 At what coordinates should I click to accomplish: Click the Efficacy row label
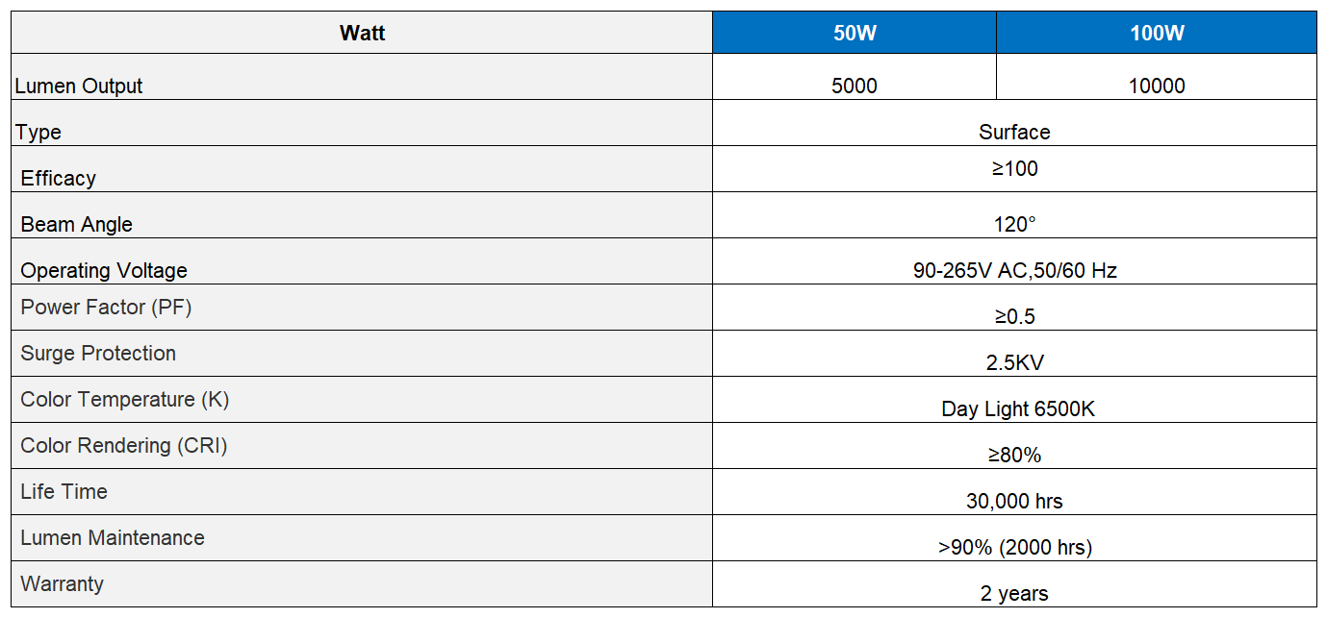(59, 178)
